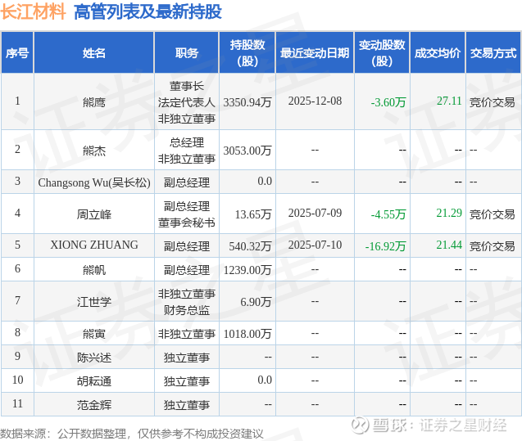Click the 长江材料 title text
This screenshot has height=441, width=522.
pyautogui.click(x=33, y=12)
